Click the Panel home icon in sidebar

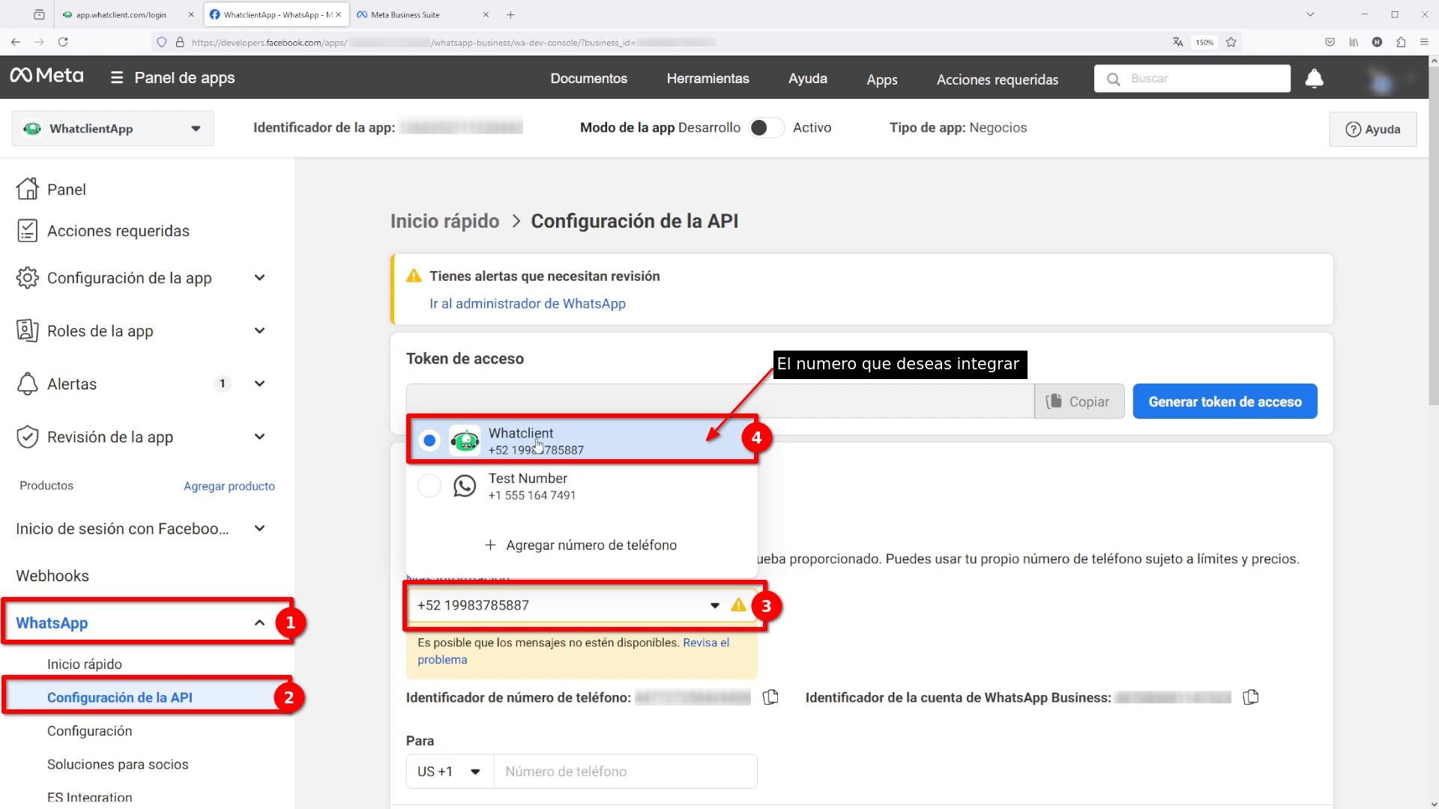click(27, 189)
